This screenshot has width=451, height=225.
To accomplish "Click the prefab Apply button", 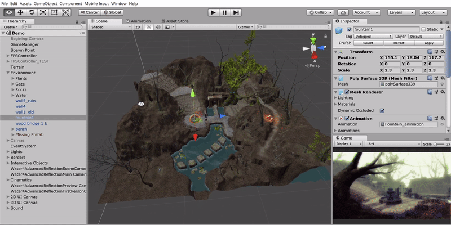I will [x=429, y=43].
